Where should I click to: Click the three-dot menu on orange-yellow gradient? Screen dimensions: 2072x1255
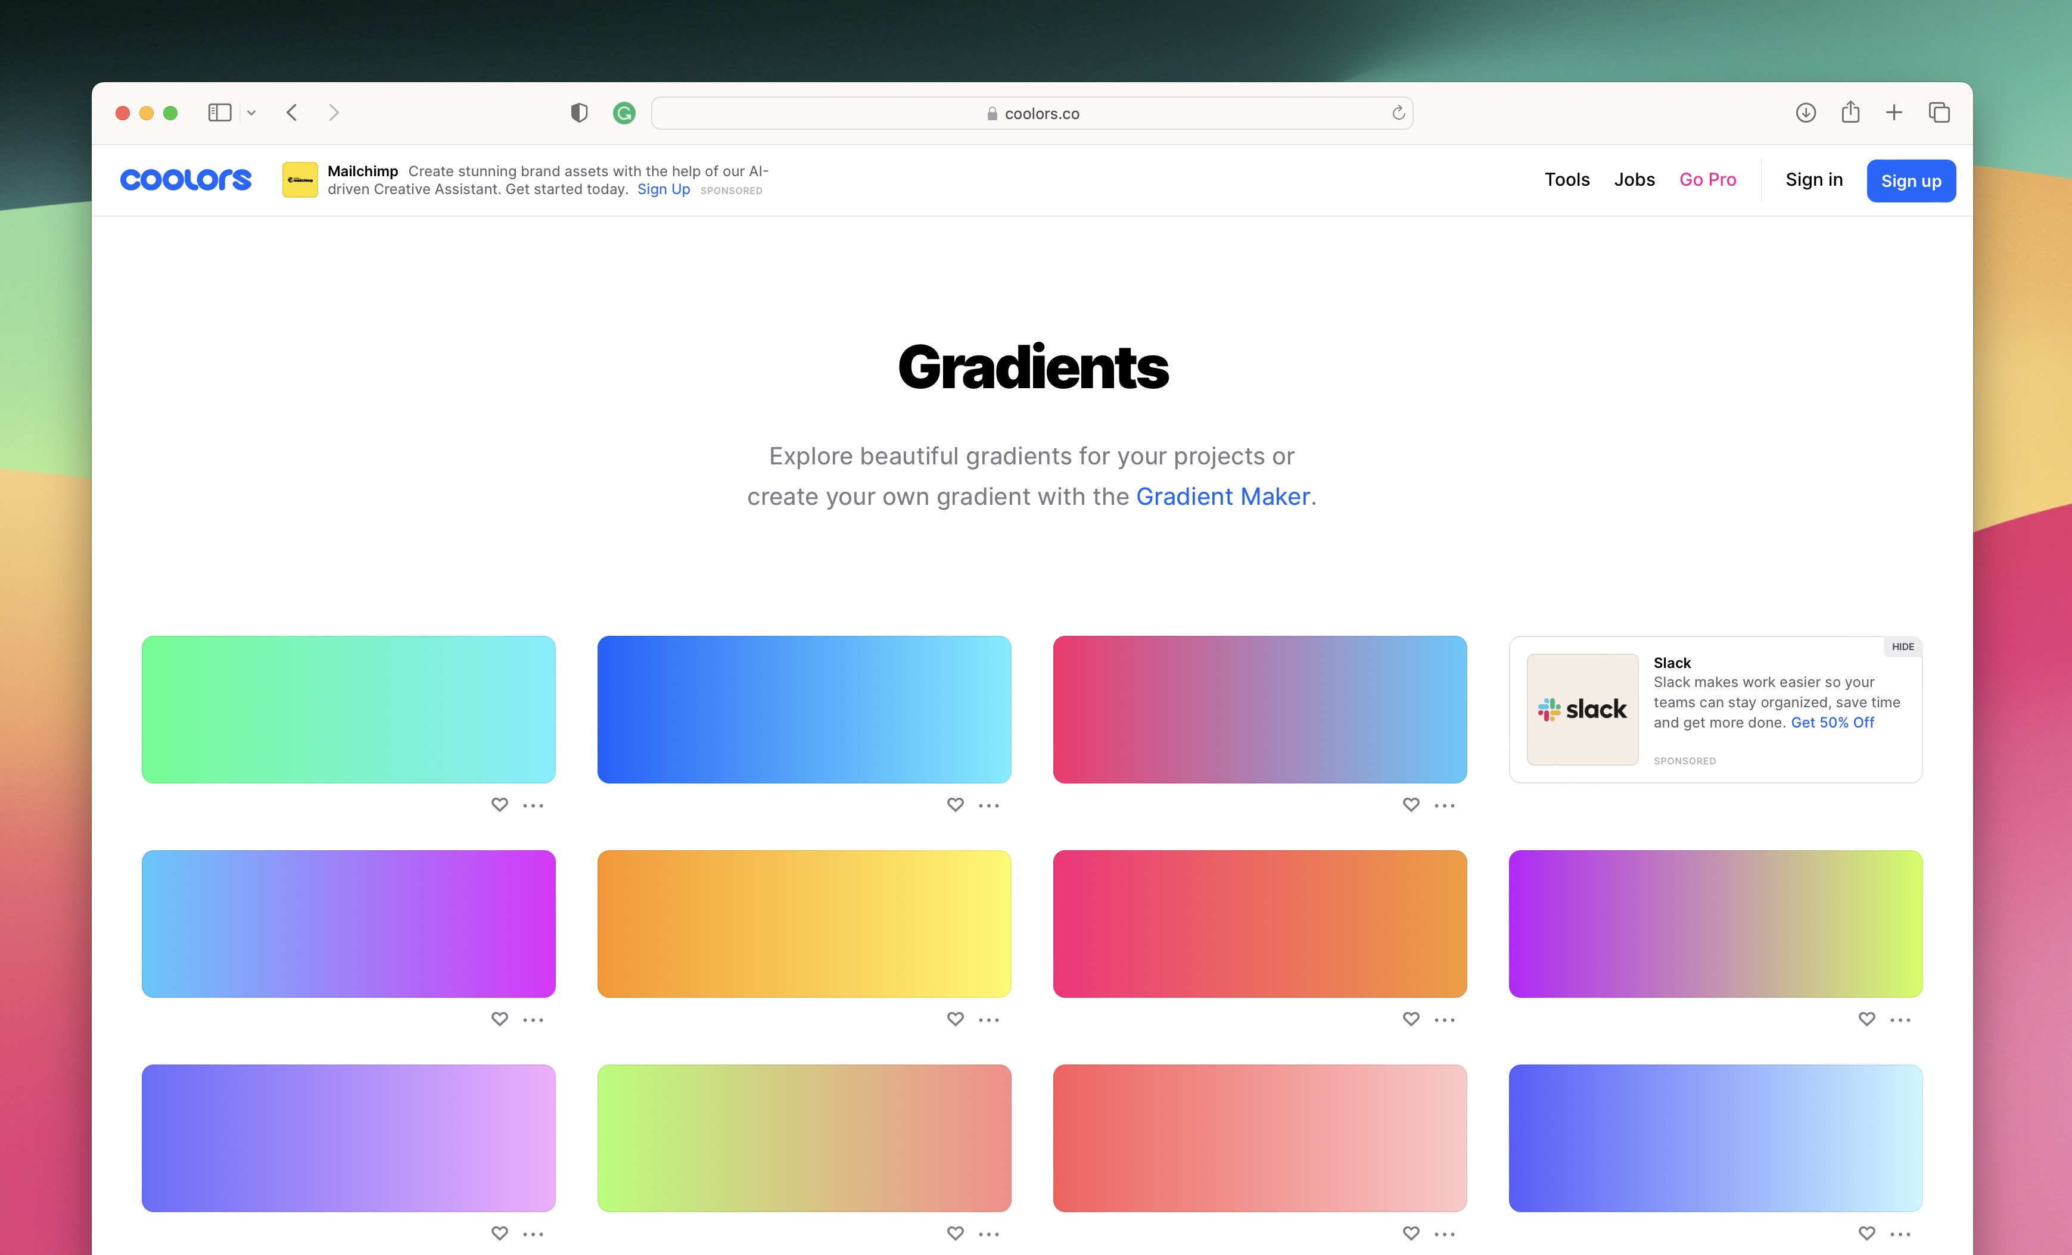click(989, 1019)
